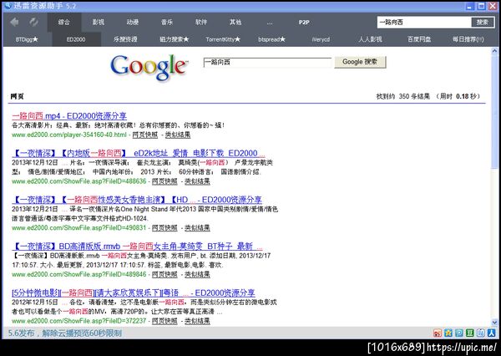Screen dimensions: 501x356
Task: Share via the red Weibo icon
Action: [x=438, y=333]
